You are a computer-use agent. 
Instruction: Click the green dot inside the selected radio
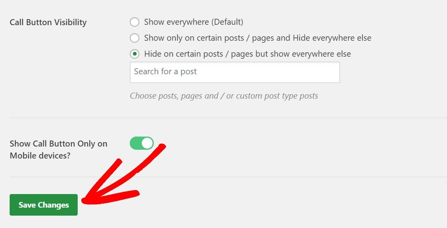(x=135, y=54)
